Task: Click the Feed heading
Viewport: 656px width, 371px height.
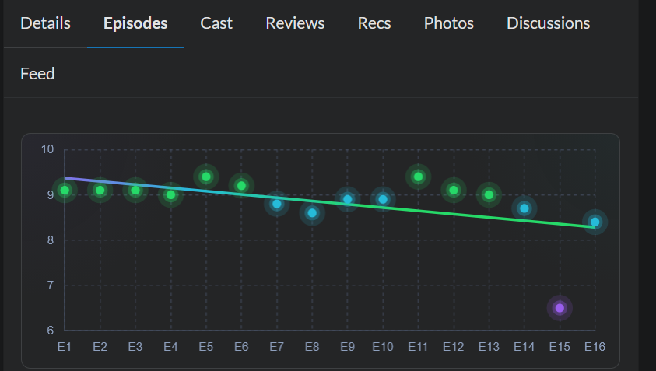Action: tap(37, 74)
